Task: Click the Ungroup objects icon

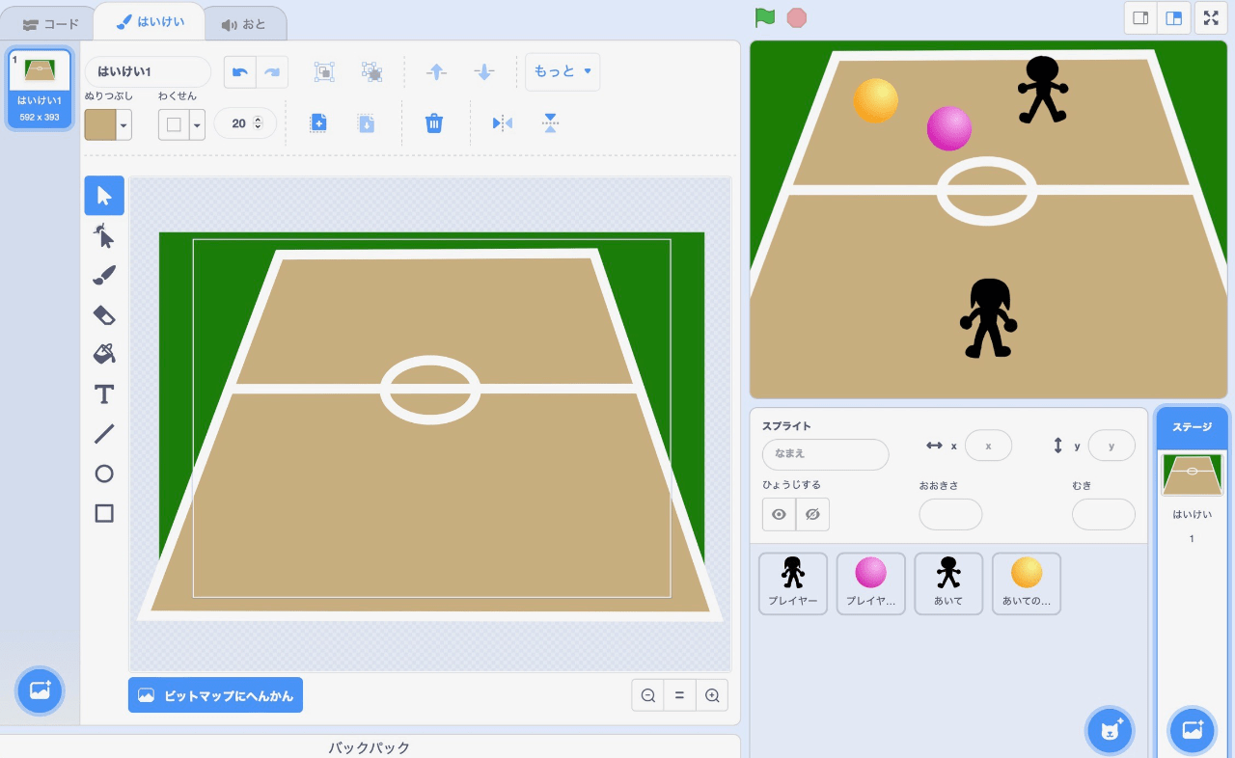Action: pos(372,71)
